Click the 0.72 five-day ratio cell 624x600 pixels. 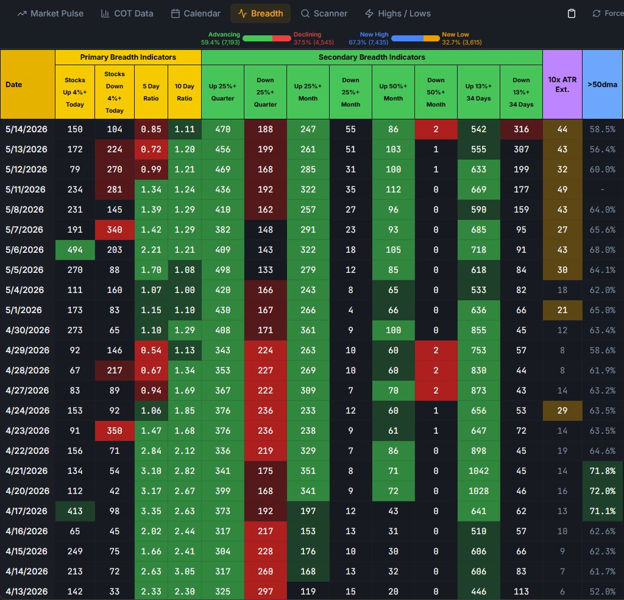pos(151,149)
